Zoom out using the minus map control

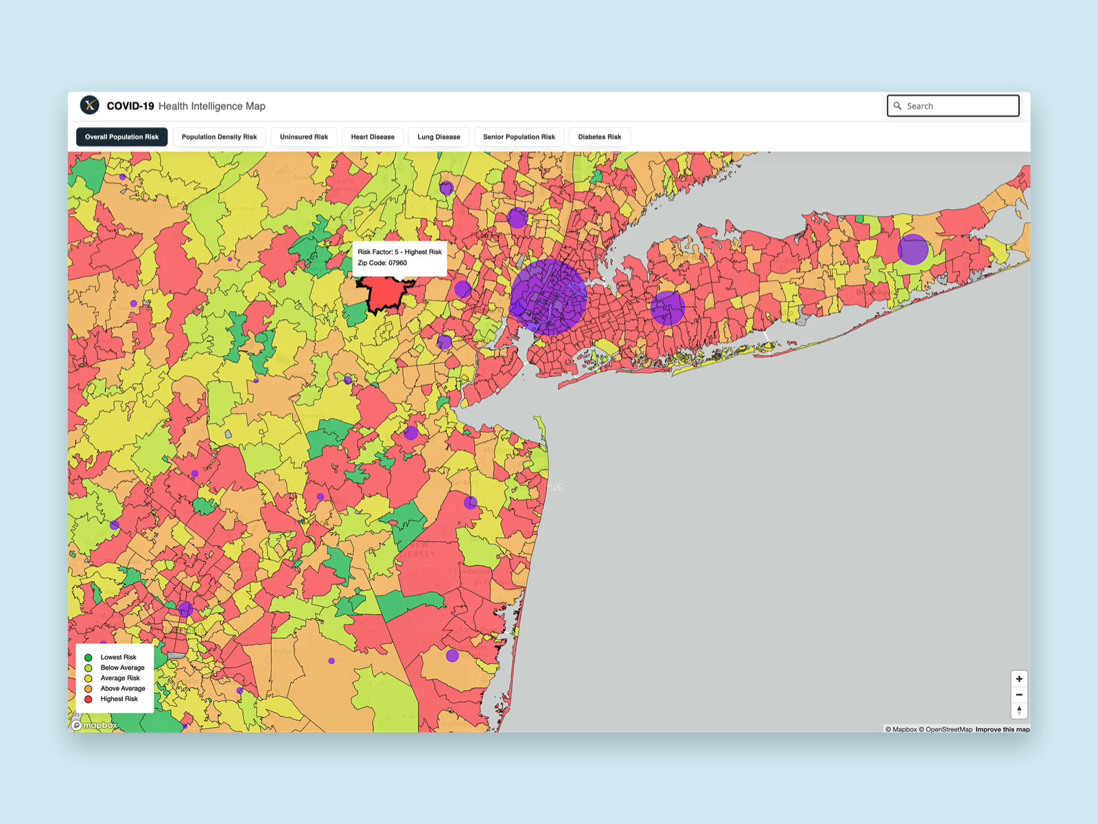point(1018,695)
